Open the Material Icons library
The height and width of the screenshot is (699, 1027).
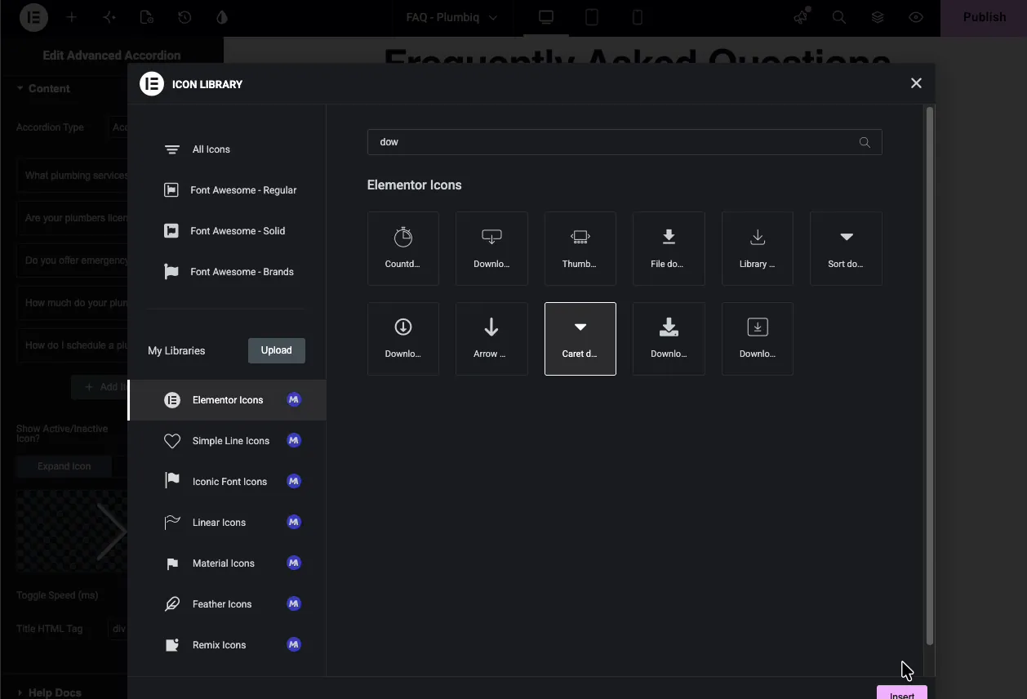pos(227,563)
